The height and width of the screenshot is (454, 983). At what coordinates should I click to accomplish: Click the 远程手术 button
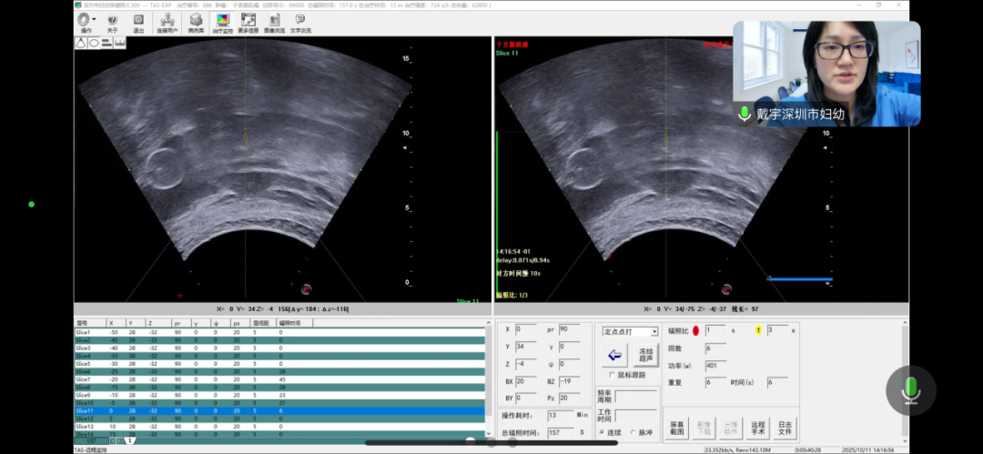click(758, 429)
